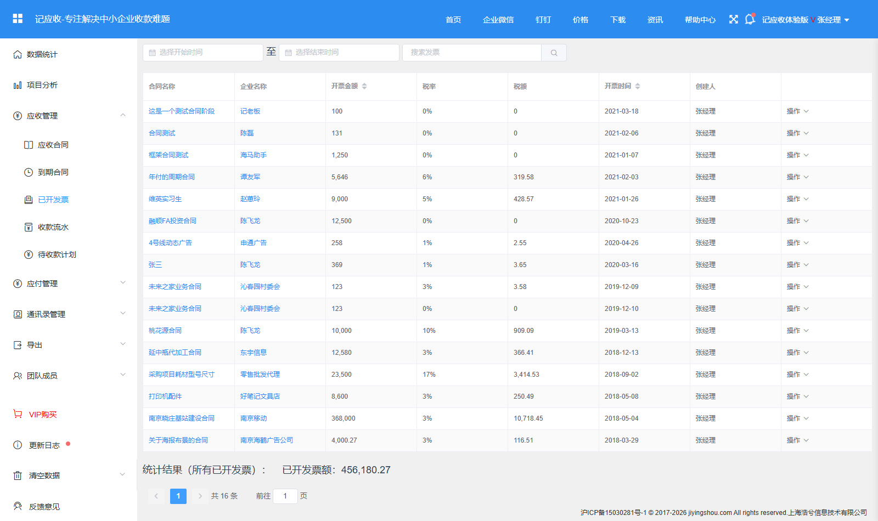
Task: Focus the 选择结束时间 date field
Action: [x=339, y=53]
